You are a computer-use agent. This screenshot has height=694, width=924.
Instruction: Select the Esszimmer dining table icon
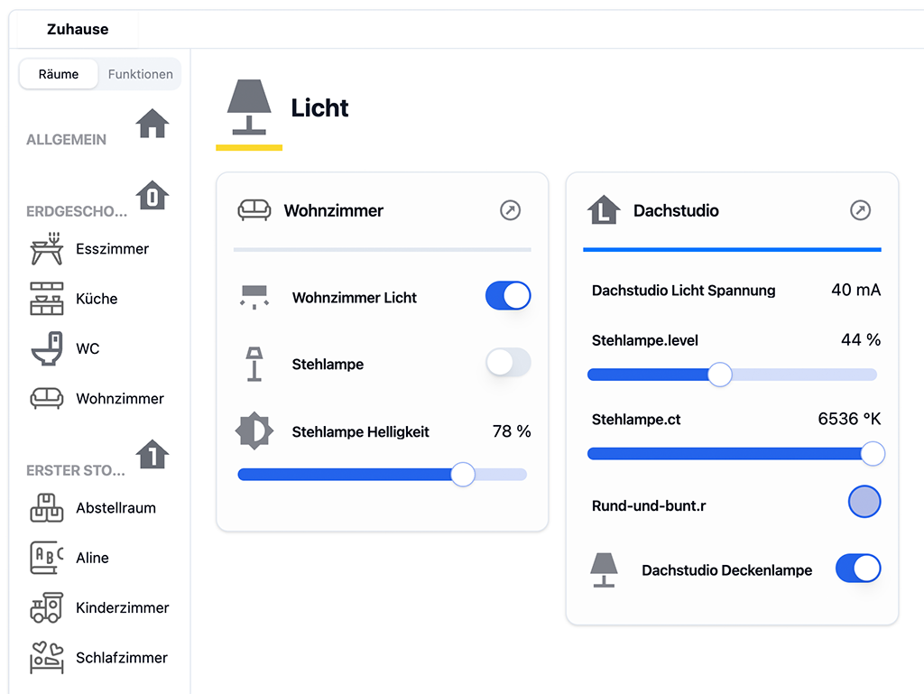(x=45, y=248)
